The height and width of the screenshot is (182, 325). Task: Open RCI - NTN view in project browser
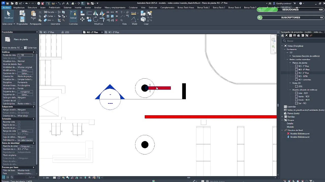tap(303, 76)
